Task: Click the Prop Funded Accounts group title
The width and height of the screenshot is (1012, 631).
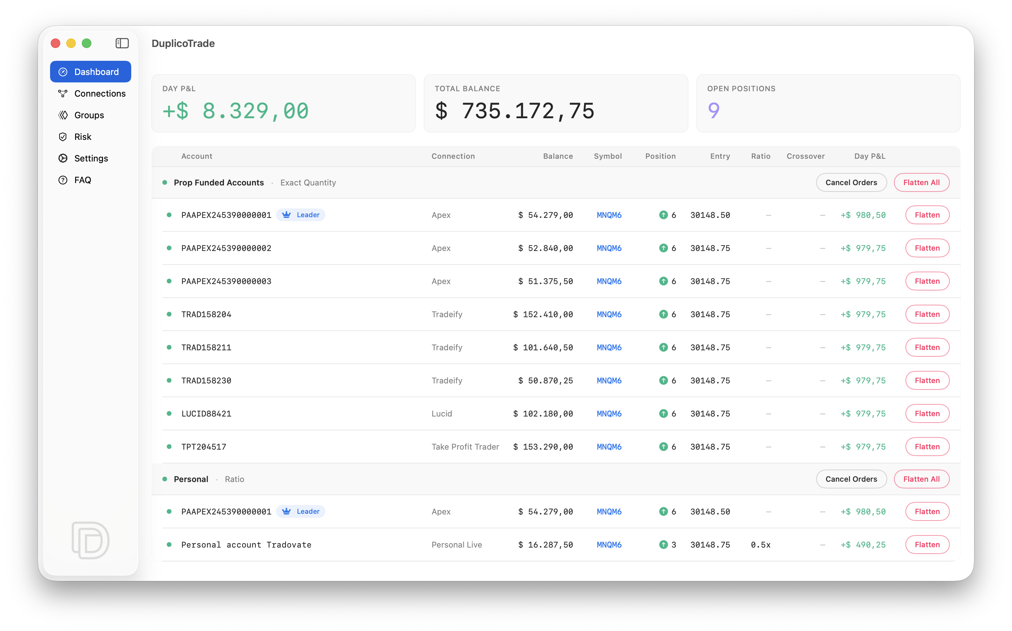Action: 218,183
